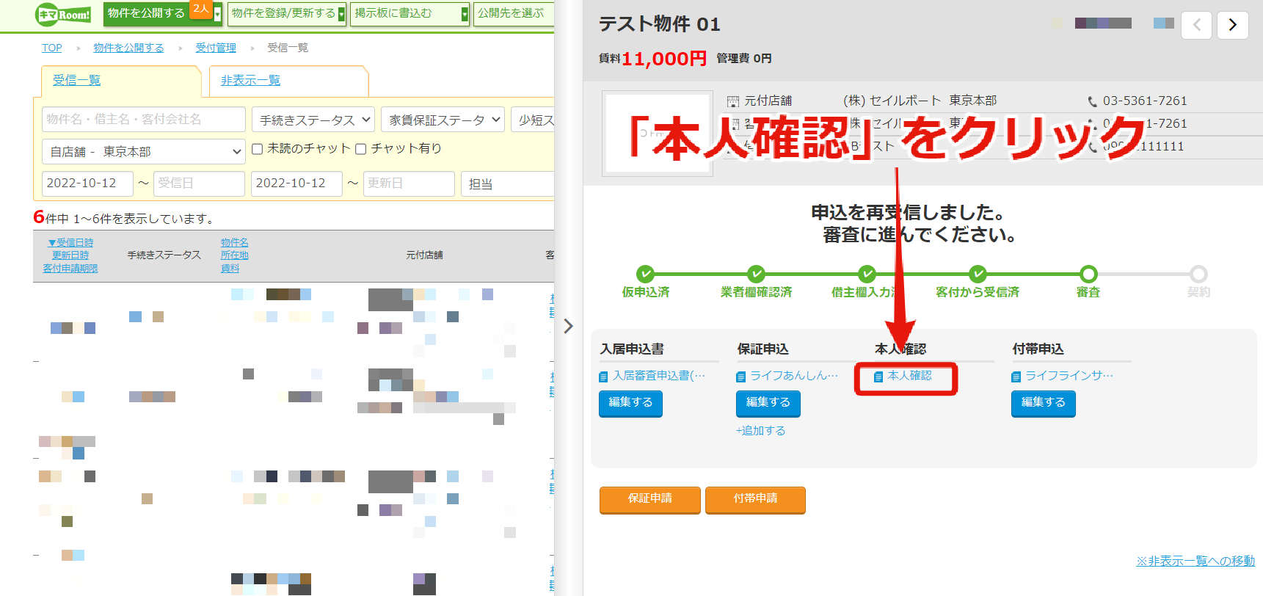Click the ライフあんしん document icon

point(741,377)
